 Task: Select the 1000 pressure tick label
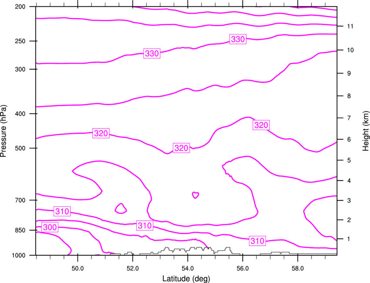pos(19,256)
